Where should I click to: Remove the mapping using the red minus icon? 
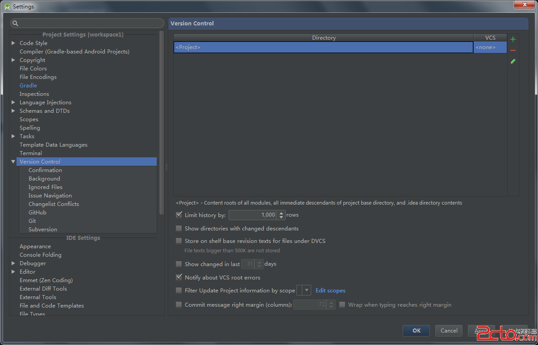pyautogui.click(x=513, y=50)
